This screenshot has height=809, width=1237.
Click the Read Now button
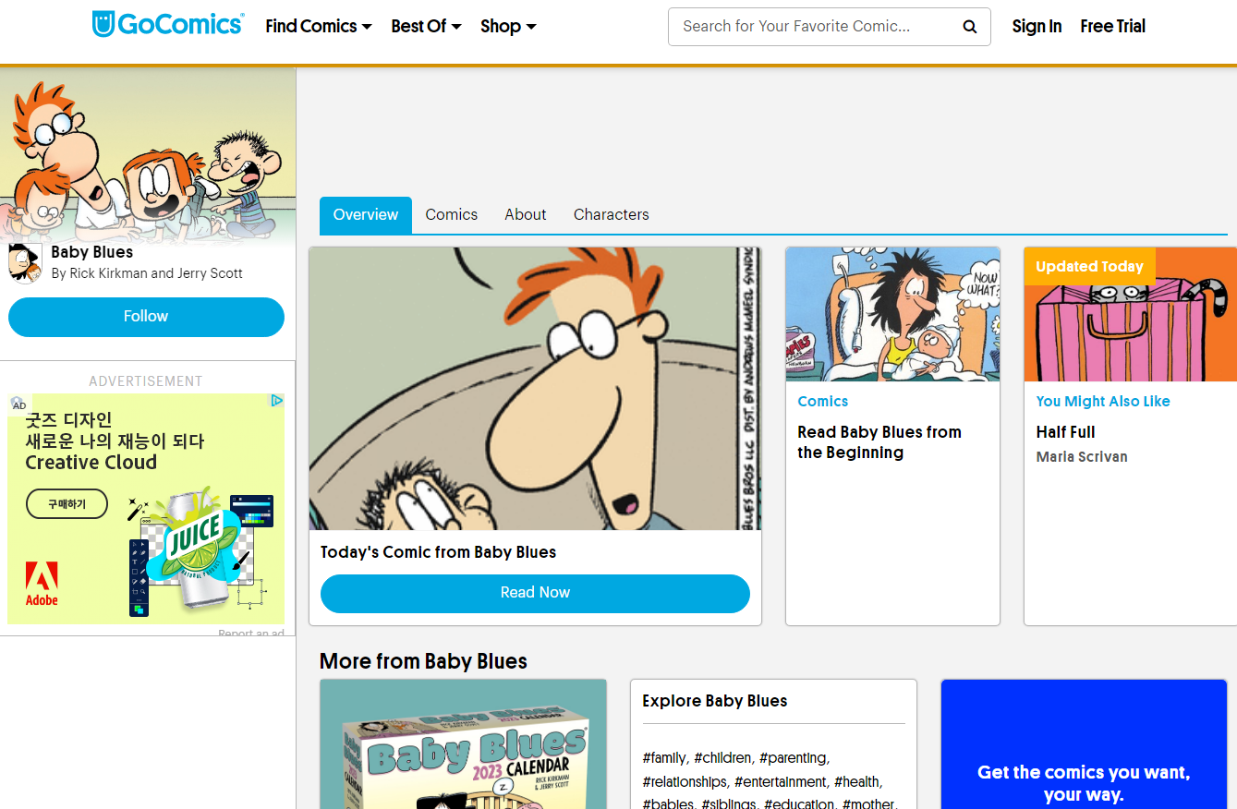[x=535, y=593]
